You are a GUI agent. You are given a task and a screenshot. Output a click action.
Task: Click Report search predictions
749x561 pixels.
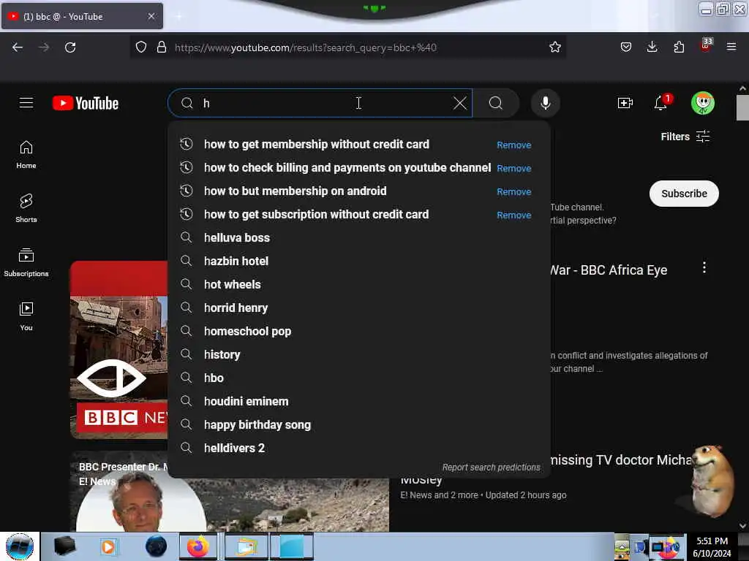coord(491,467)
